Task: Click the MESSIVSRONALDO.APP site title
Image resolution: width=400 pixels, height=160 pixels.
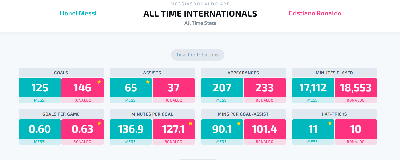Action: 200,4
